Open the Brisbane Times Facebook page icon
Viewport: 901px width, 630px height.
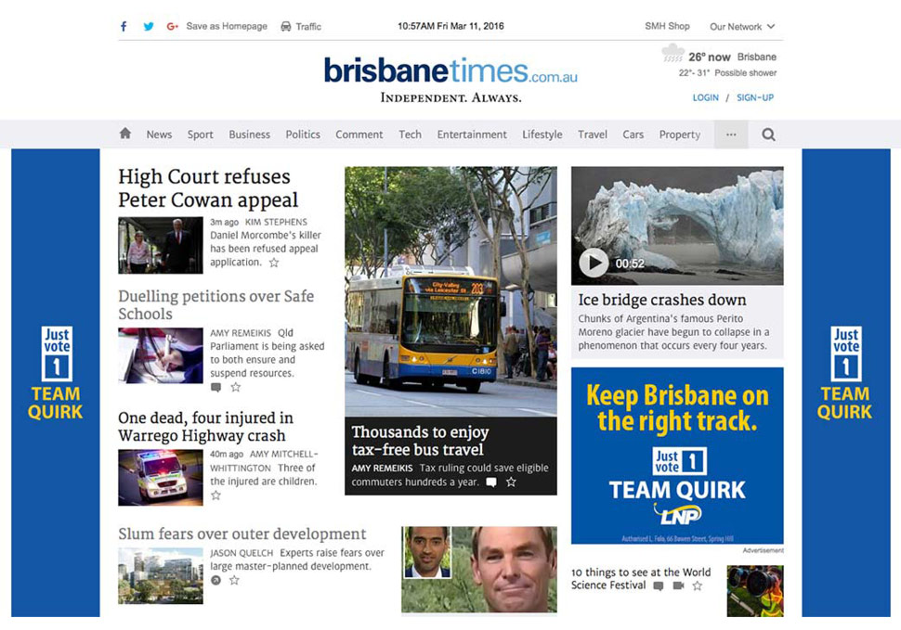point(123,26)
